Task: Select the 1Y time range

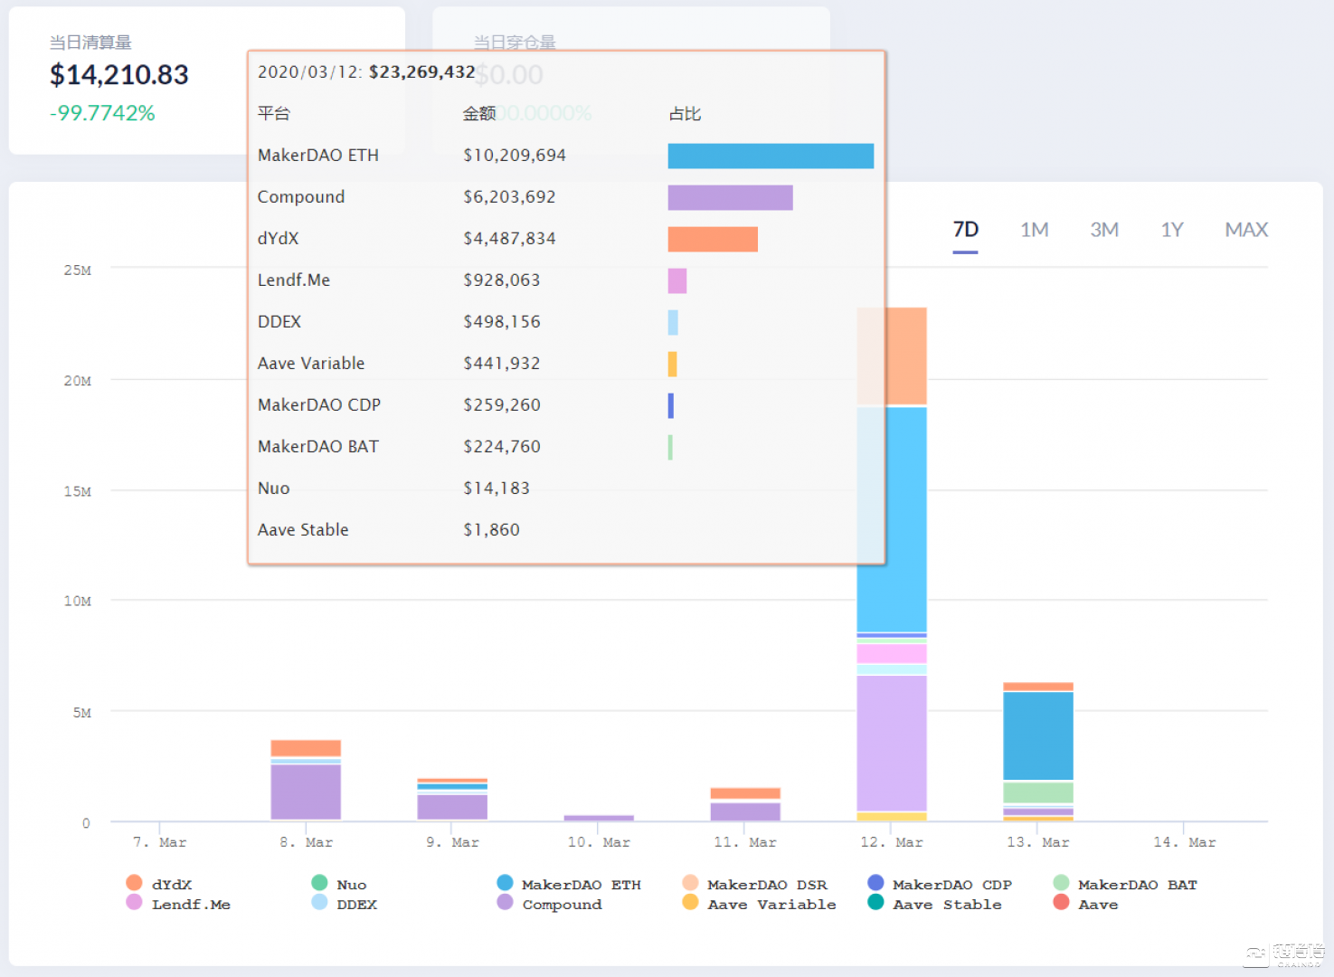Action: (1171, 230)
